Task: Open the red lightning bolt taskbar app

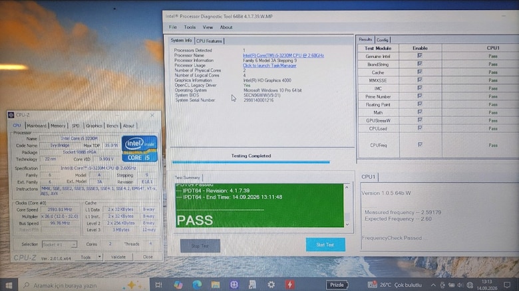Action: (x=289, y=285)
